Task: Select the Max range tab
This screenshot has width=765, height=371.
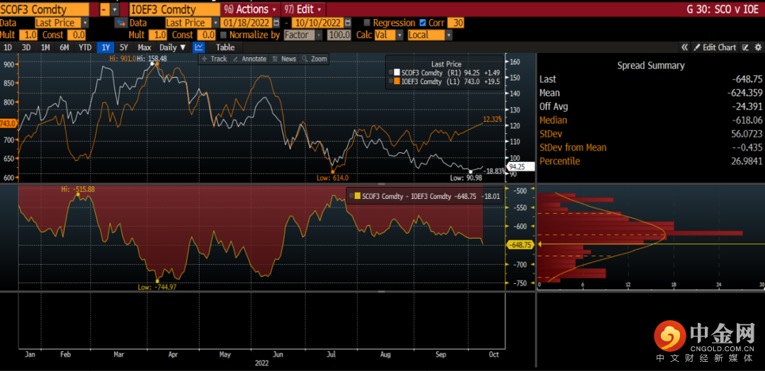Action: tap(144, 47)
